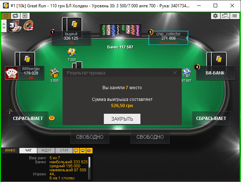The image size is (241, 182).
Task: Open the 3-card poker game icon
Action: click(15, 26)
